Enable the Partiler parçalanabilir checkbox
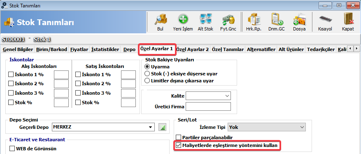Viewport: 361px width, 154px height. [x=178, y=138]
